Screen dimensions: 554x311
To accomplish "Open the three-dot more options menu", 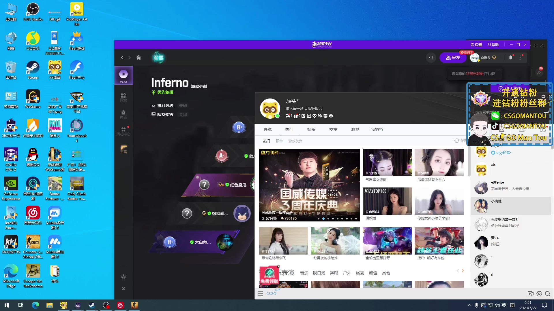I will [x=520, y=58].
